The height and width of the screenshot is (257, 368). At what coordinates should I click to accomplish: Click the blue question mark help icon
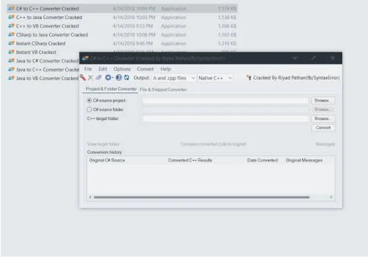coord(119,77)
